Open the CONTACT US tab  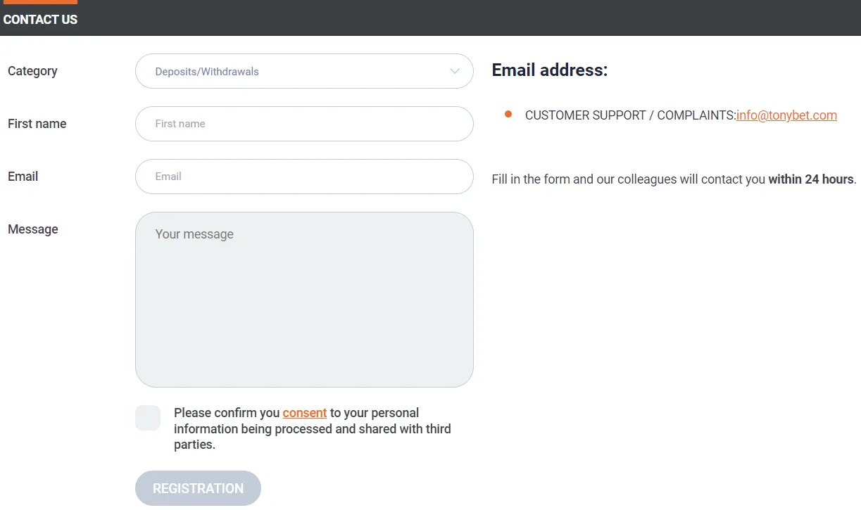pos(40,20)
